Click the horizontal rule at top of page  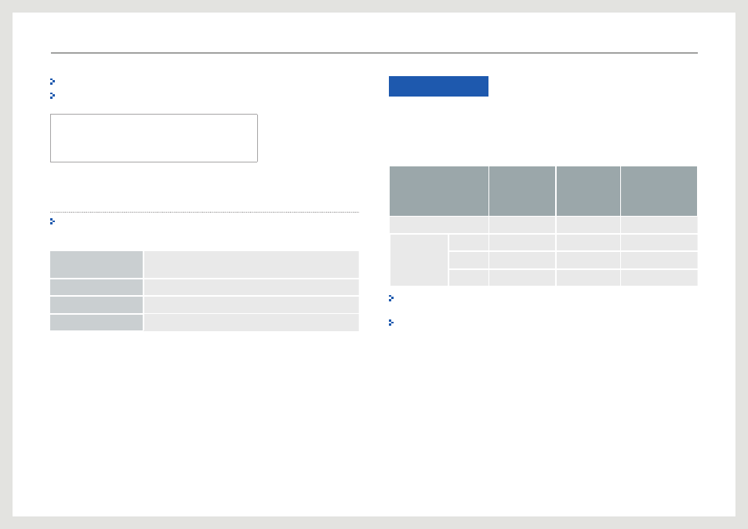click(x=374, y=53)
